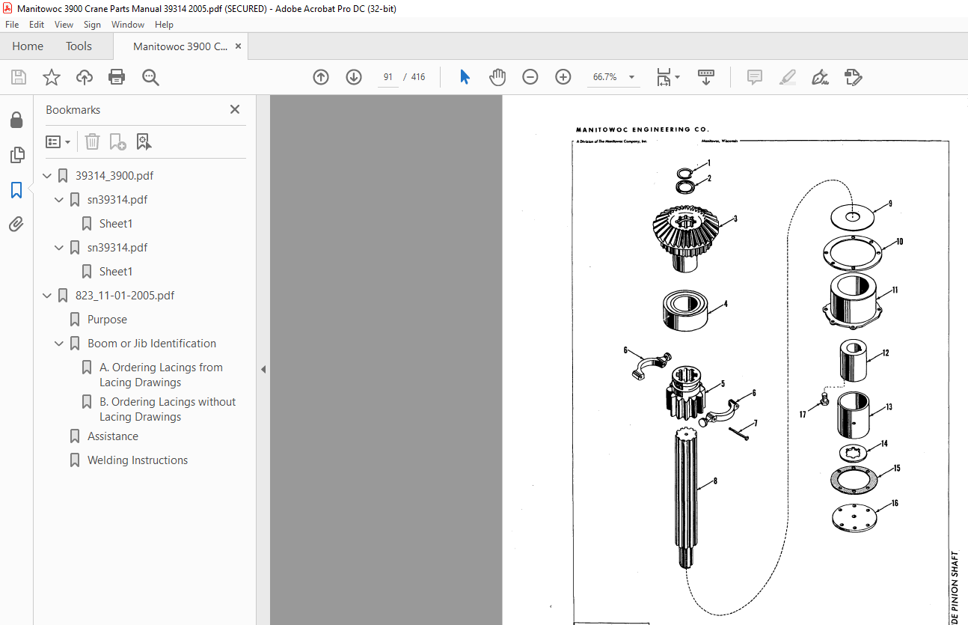Image resolution: width=968 pixels, height=625 pixels.
Task: Select the Hand pan tool
Action: (497, 77)
